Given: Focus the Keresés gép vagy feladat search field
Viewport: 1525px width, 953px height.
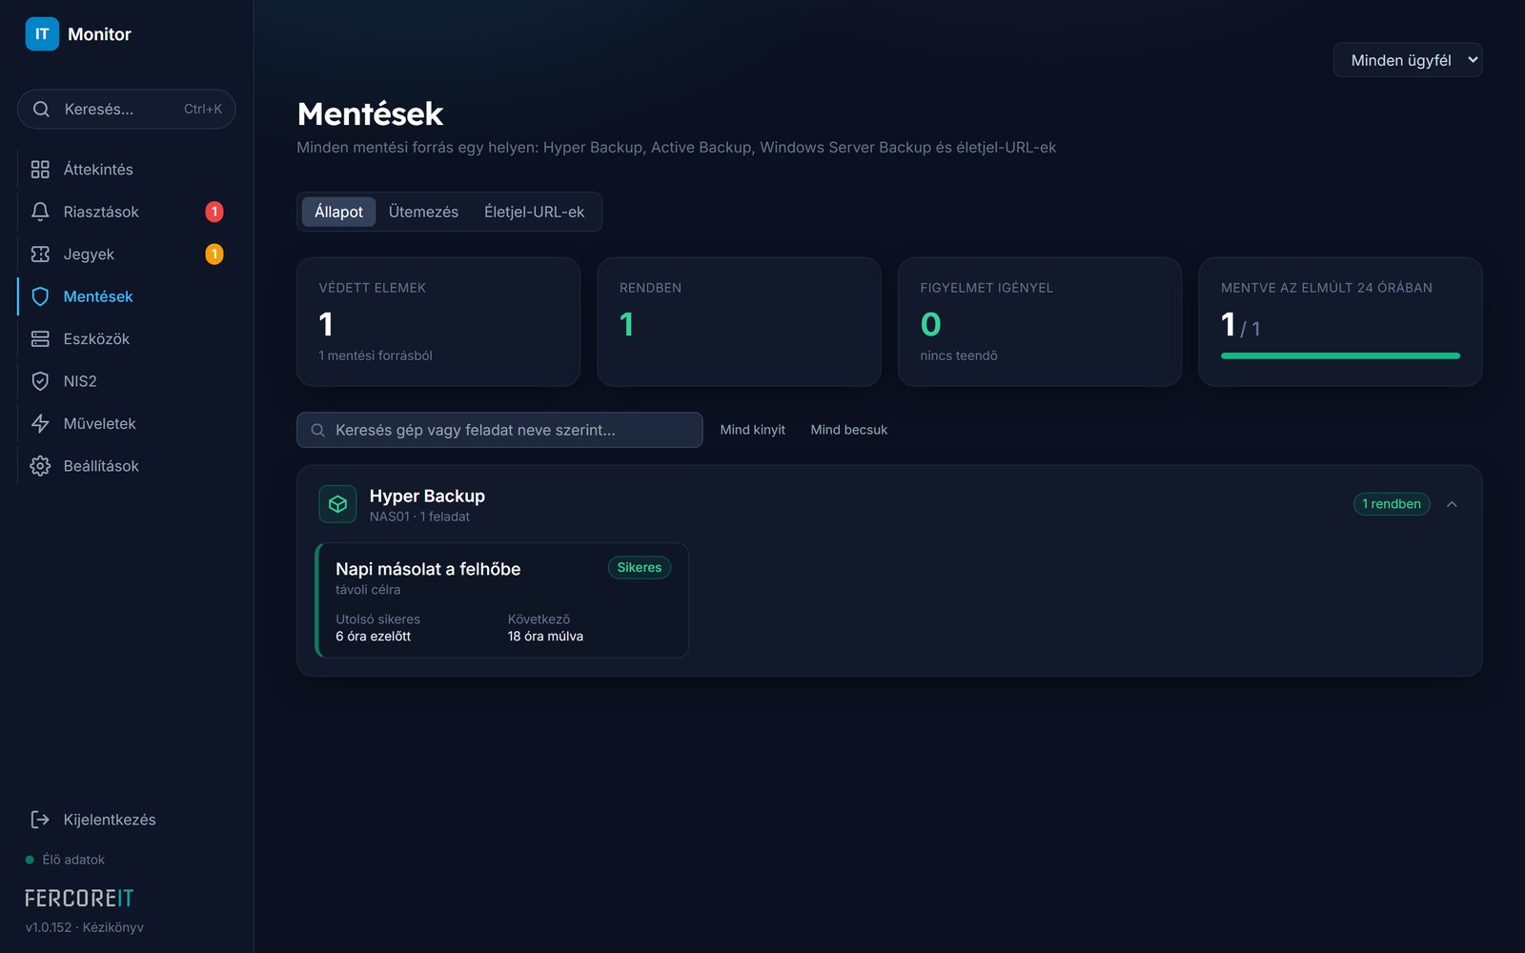Looking at the screenshot, I should click(x=499, y=430).
